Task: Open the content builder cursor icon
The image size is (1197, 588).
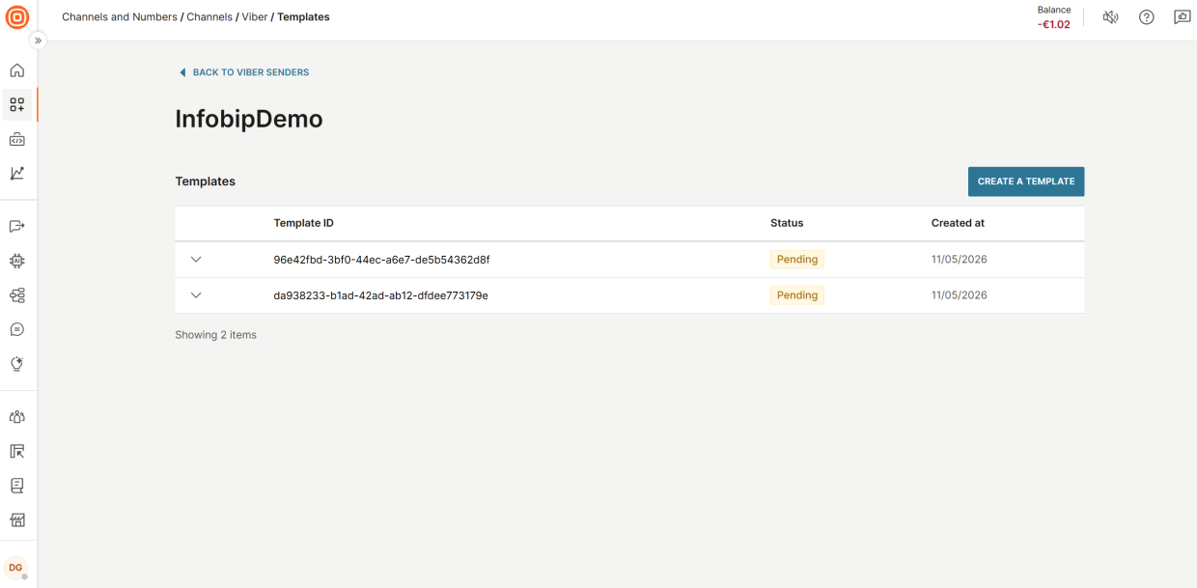Action: (x=17, y=451)
